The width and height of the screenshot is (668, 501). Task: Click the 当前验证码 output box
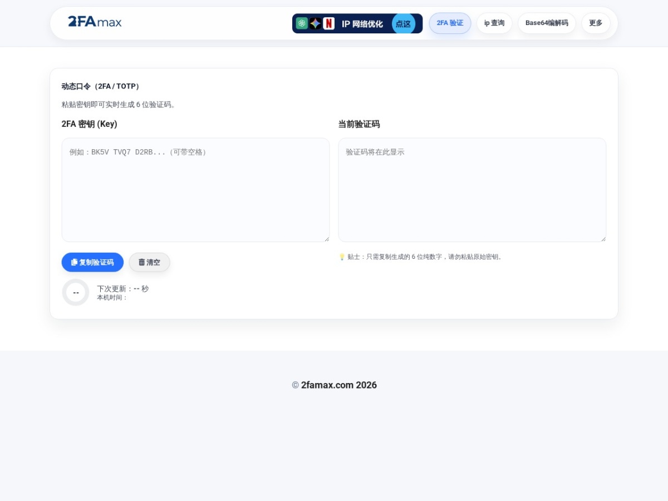472,190
